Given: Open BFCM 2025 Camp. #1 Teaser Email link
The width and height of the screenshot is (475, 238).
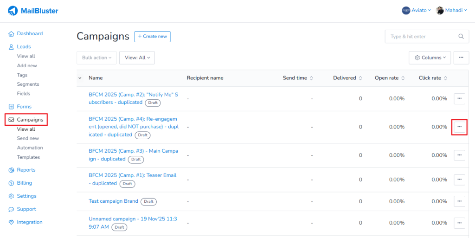Looking at the screenshot, I should 132,179.
